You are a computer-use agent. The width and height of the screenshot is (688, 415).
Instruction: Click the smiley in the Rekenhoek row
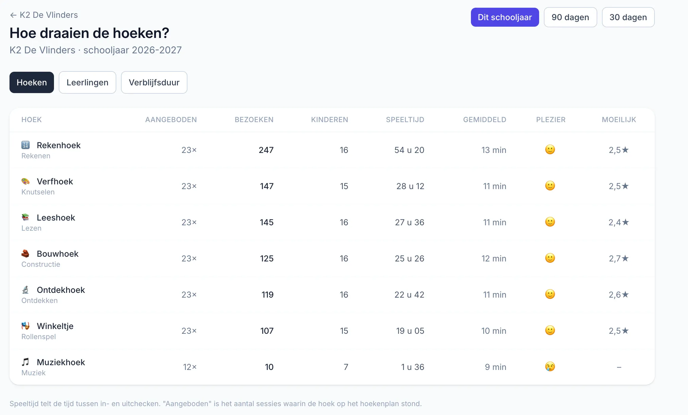click(550, 149)
